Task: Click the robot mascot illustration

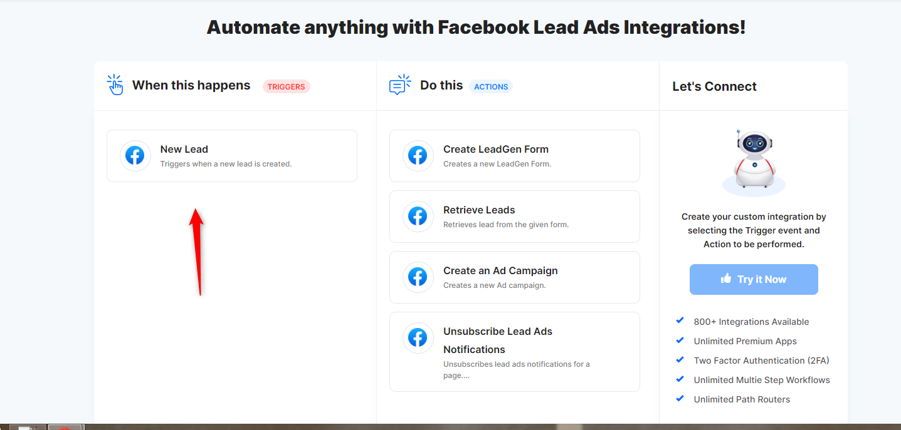Action: (754, 163)
